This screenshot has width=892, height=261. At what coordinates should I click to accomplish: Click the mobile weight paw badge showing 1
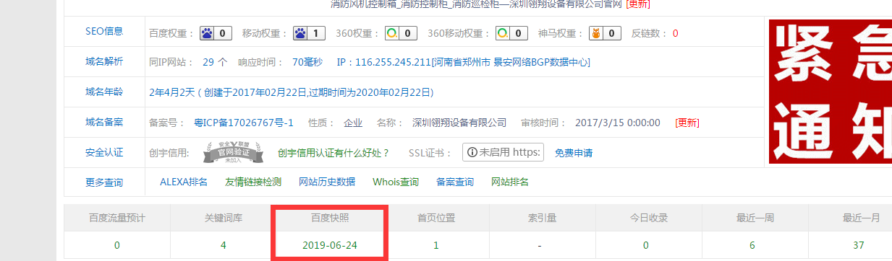click(x=310, y=32)
